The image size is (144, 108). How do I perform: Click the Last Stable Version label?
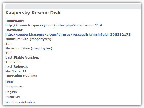22,58
